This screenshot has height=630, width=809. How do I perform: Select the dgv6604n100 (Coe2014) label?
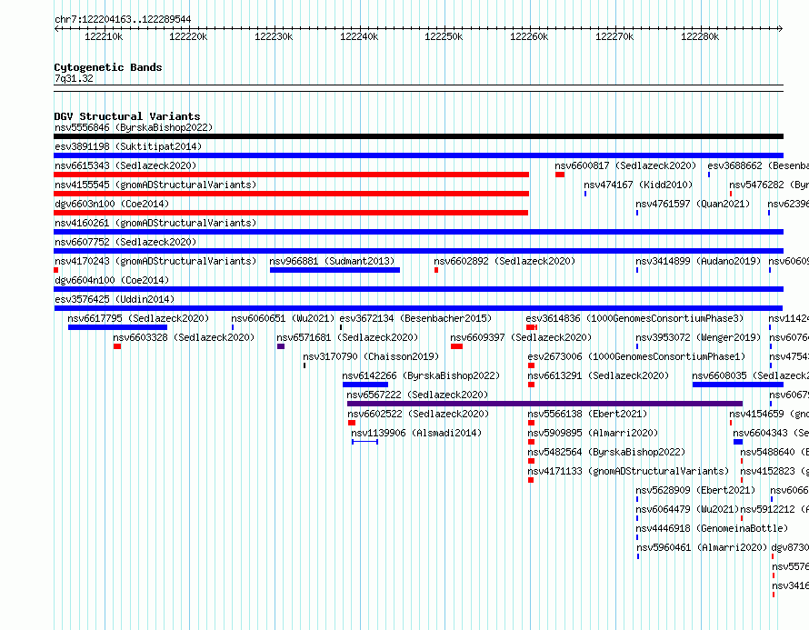click(112, 280)
